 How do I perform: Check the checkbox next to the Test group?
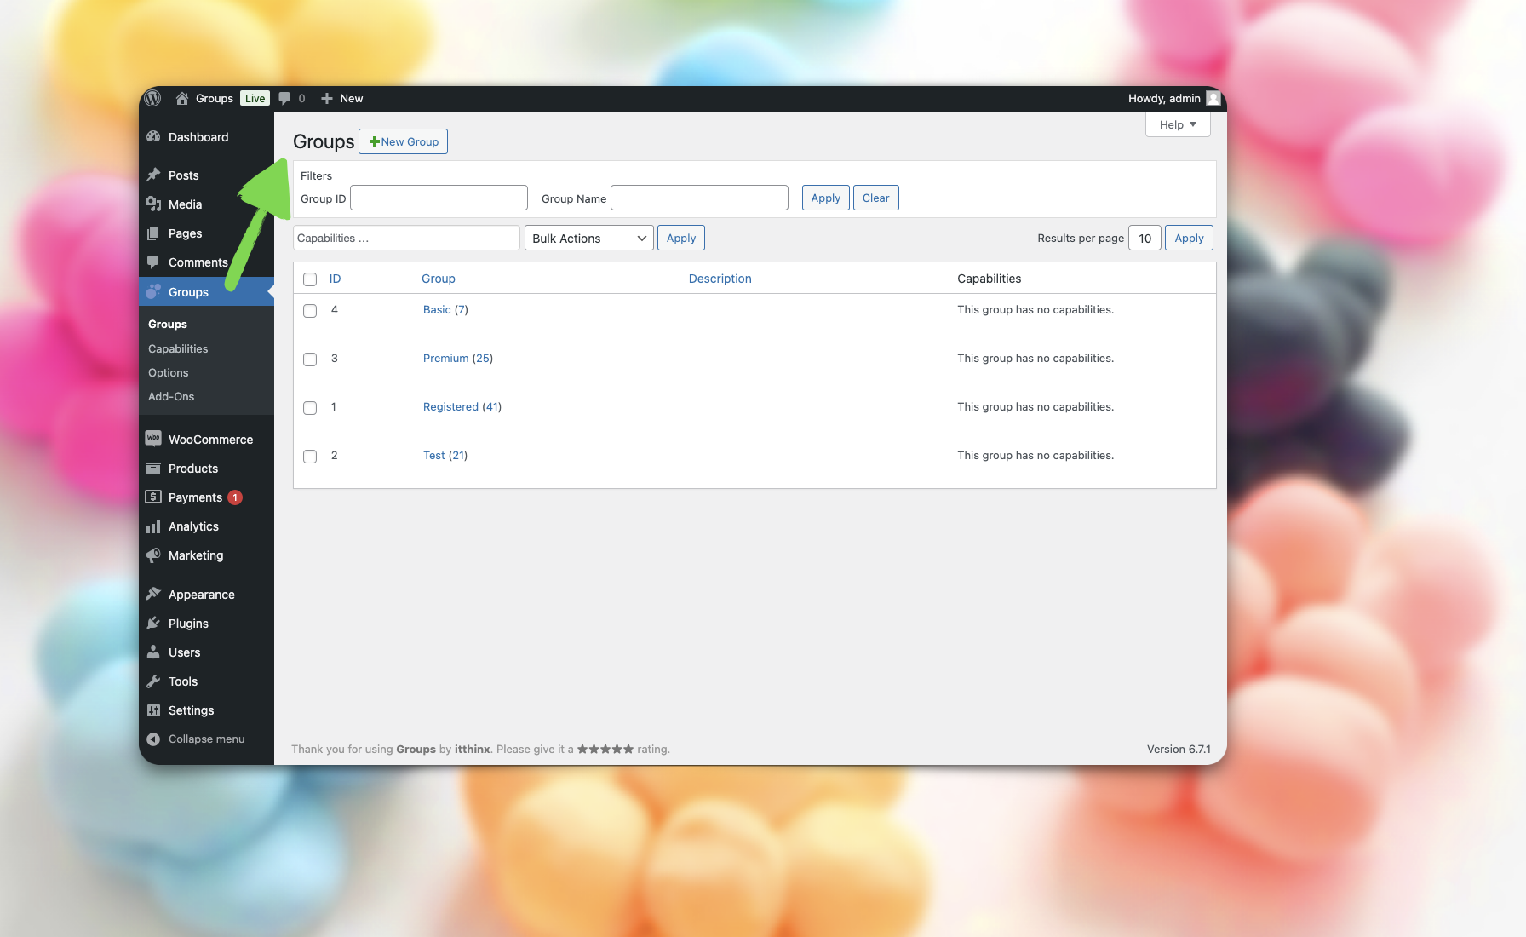[x=310, y=457]
